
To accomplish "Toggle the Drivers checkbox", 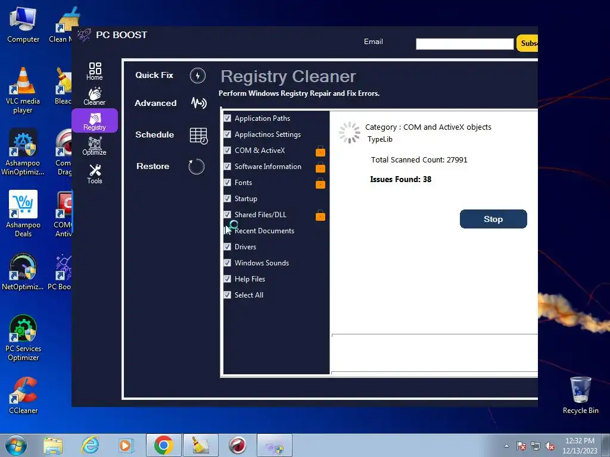I will (x=228, y=246).
